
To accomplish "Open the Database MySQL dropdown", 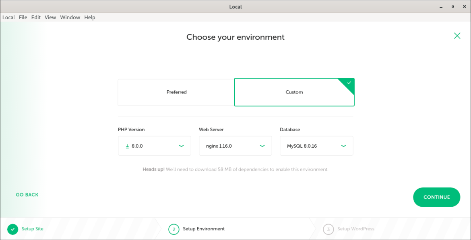I will coord(316,146).
